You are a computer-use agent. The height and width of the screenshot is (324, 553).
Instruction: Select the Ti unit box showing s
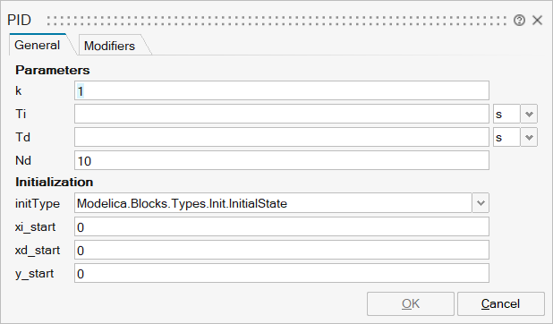tap(506, 114)
